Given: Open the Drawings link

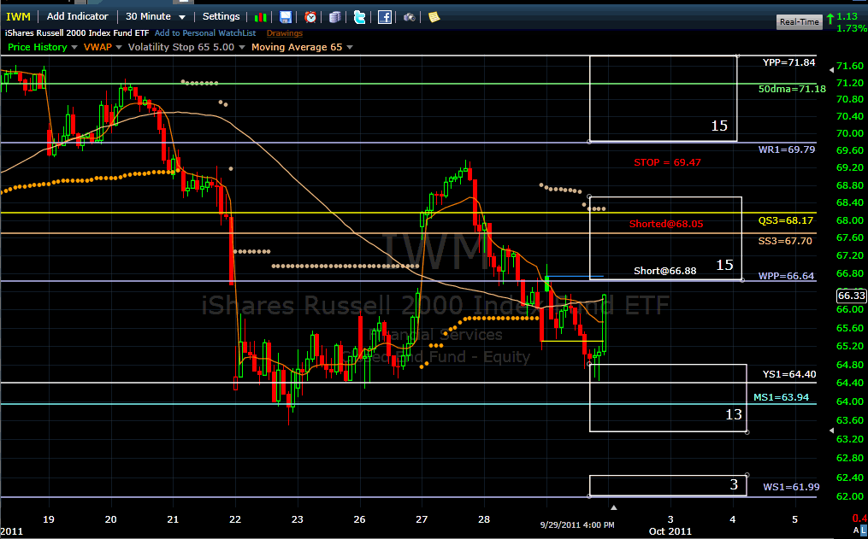Looking at the screenshot, I should 285,33.
